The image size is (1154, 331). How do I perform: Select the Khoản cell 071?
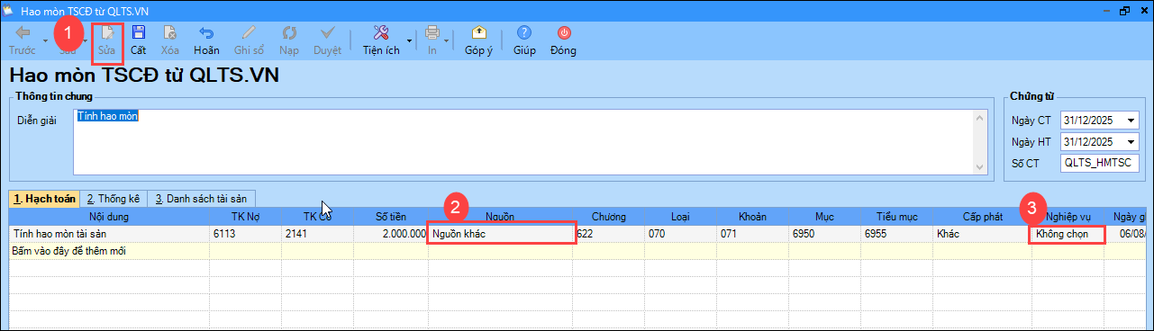752,234
